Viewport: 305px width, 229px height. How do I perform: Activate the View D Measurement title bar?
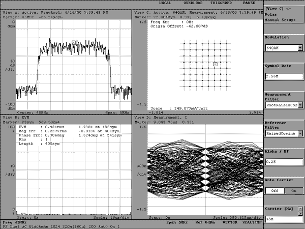(198, 118)
